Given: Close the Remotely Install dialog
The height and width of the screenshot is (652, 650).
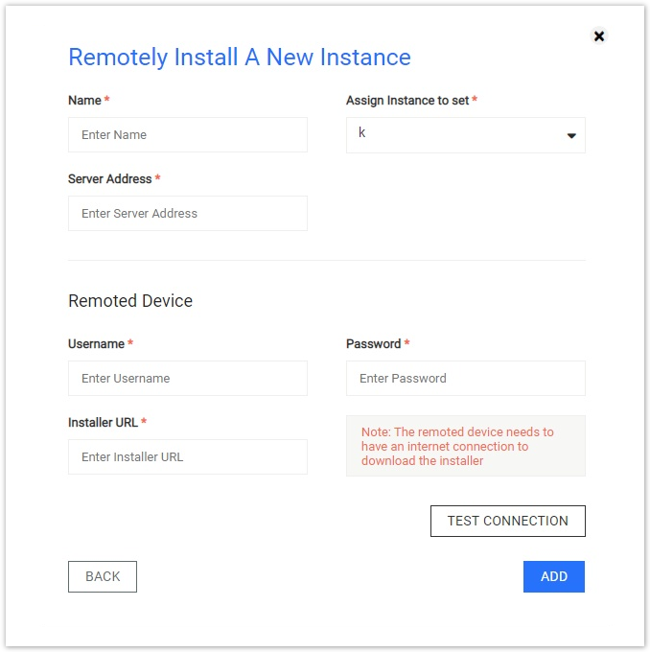Looking at the screenshot, I should [x=599, y=36].
